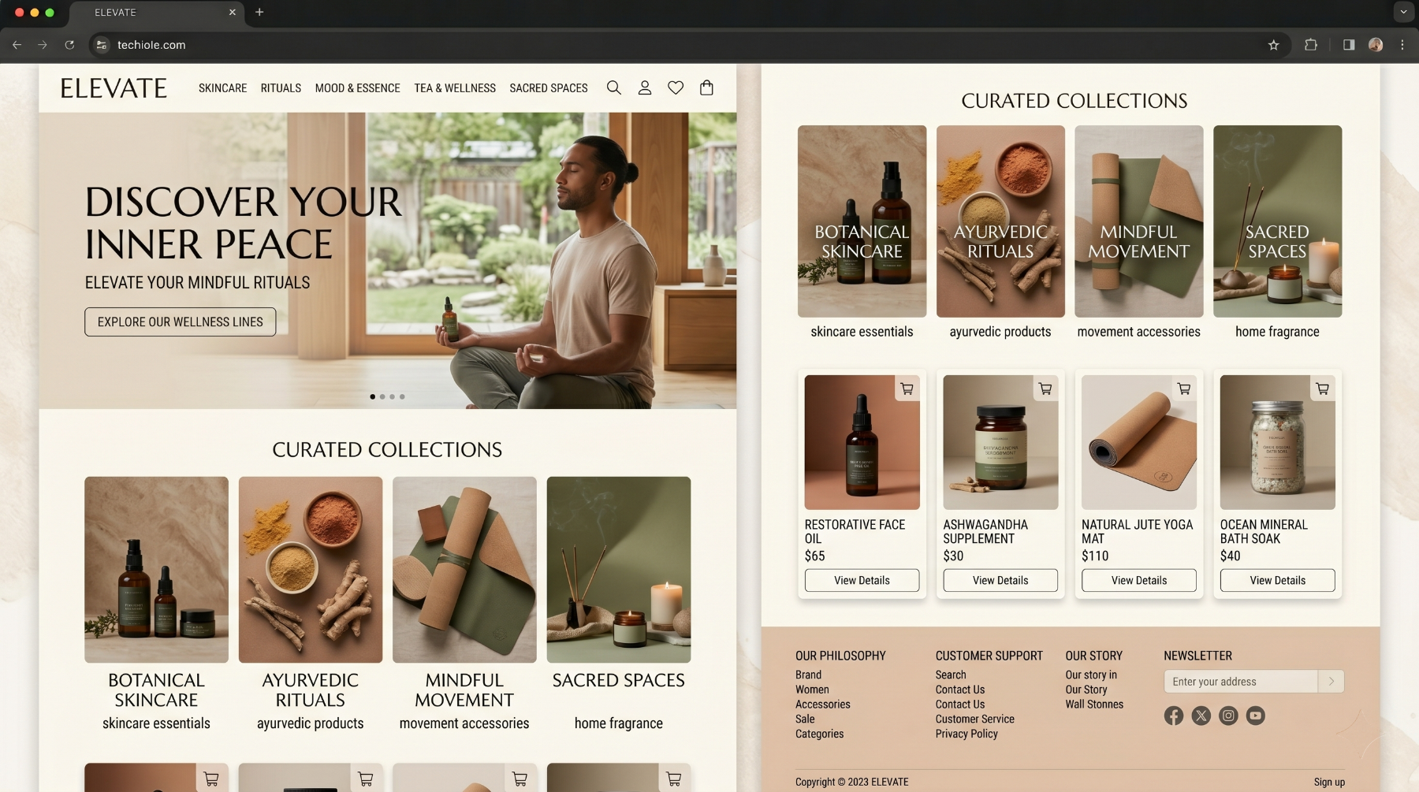Reload the page
1419x792 pixels.
click(69, 45)
